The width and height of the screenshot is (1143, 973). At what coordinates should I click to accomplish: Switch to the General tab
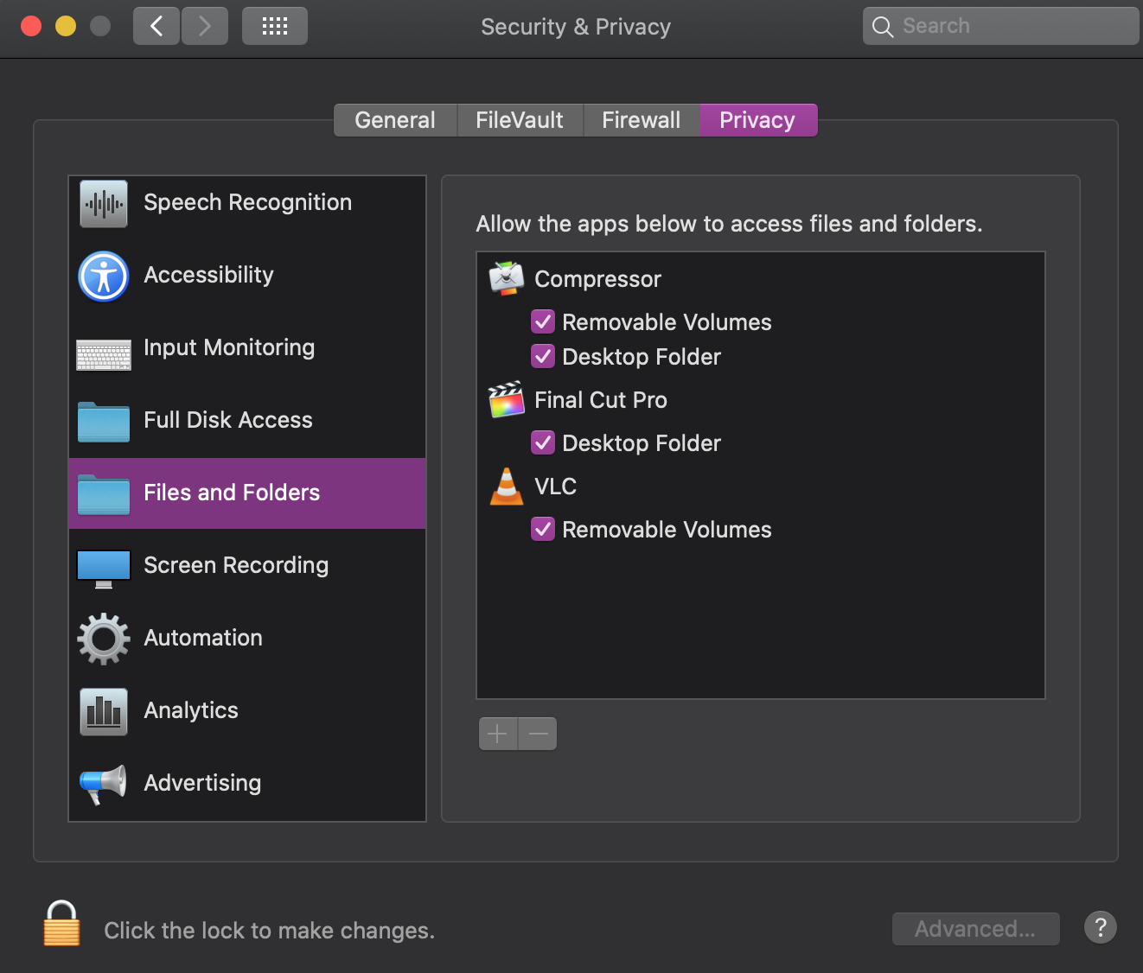(395, 120)
